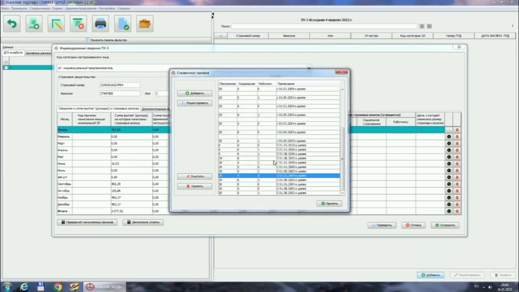The image size is (519, 292).
Task: Open tariff picker in the Март row
Action: [x=449, y=144]
